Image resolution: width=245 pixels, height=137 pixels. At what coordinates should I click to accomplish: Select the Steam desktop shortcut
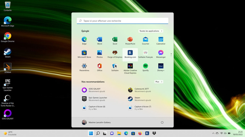pos(8,53)
